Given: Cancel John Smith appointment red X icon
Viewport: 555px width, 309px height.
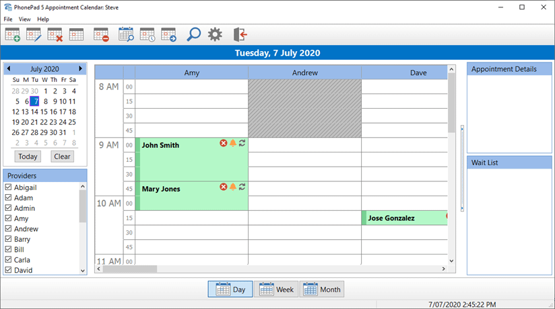Looking at the screenshot, I should 224,143.
